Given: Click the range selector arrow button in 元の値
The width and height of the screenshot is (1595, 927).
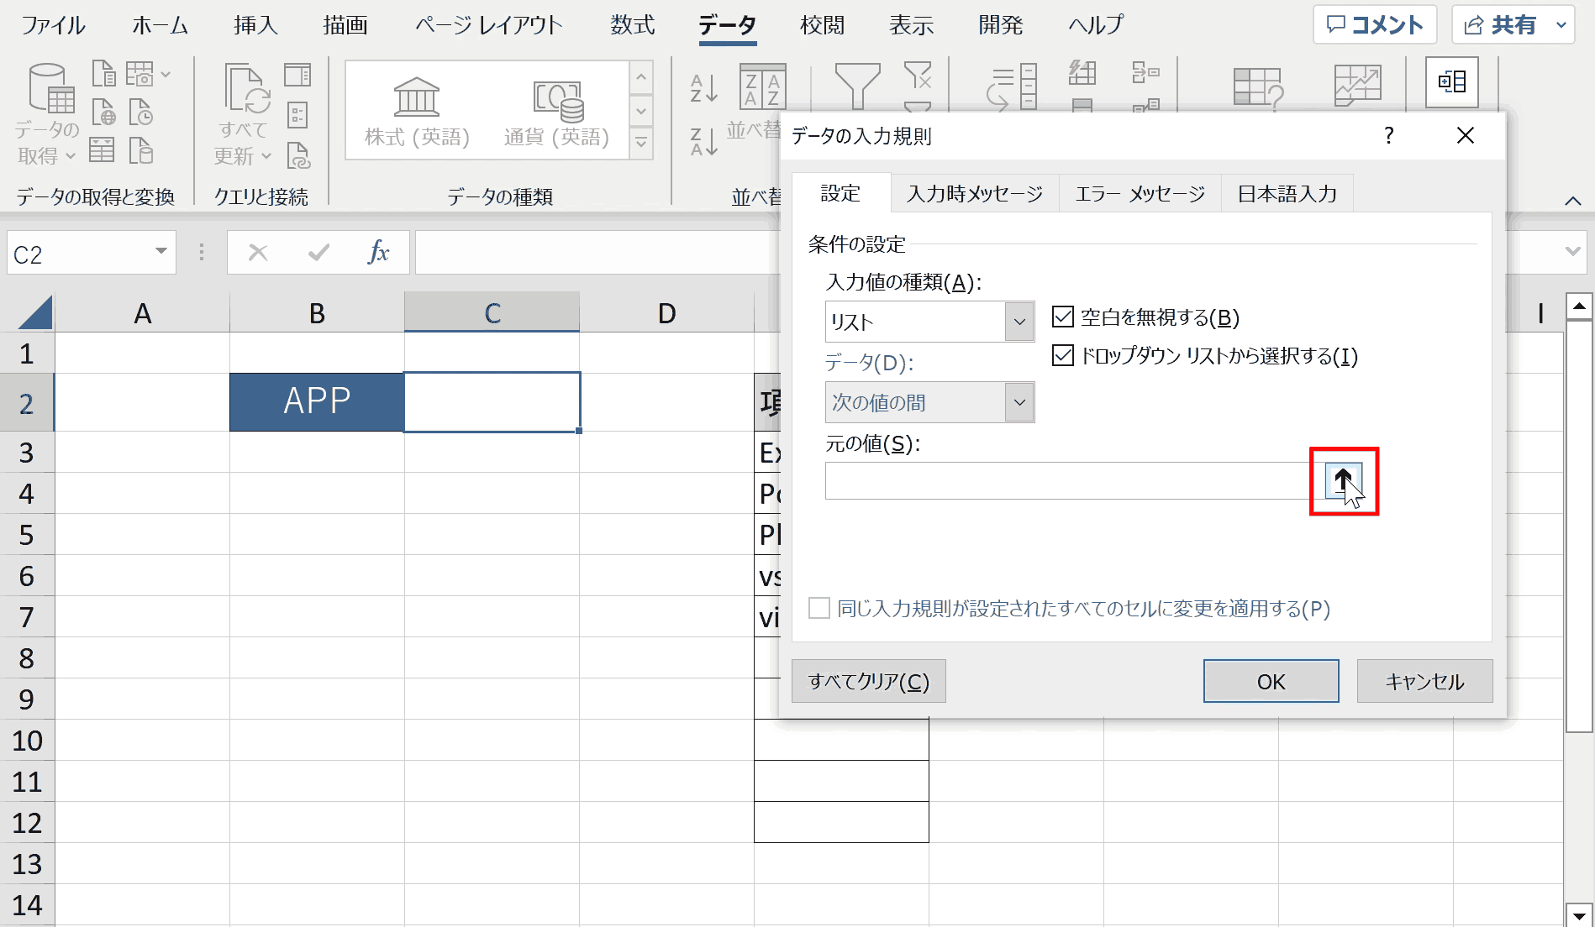Looking at the screenshot, I should pyautogui.click(x=1343, y=481).
